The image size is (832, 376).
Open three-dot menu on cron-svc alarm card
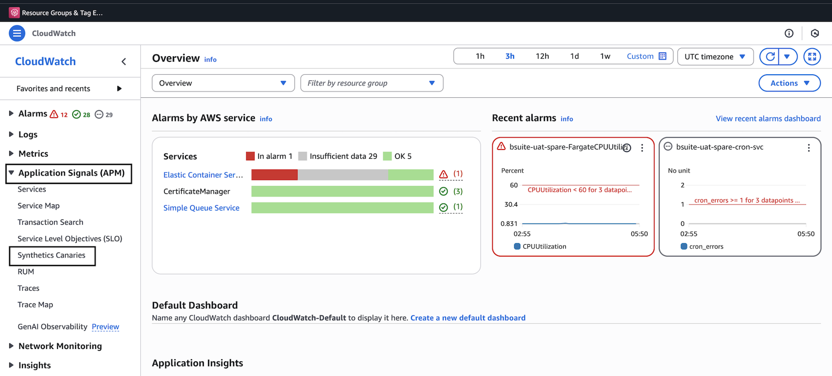pyautogui.click(x=808, y=147)
